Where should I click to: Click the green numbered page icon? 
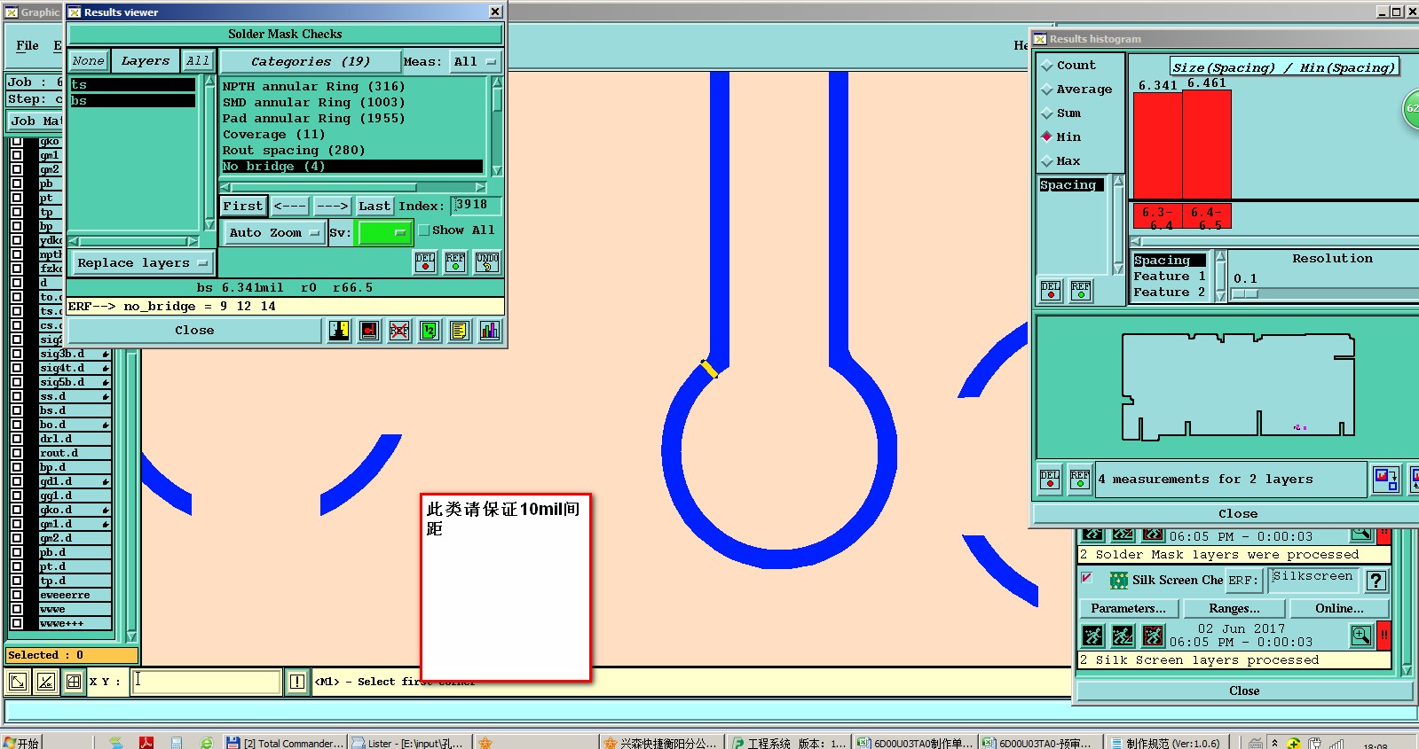430,331
